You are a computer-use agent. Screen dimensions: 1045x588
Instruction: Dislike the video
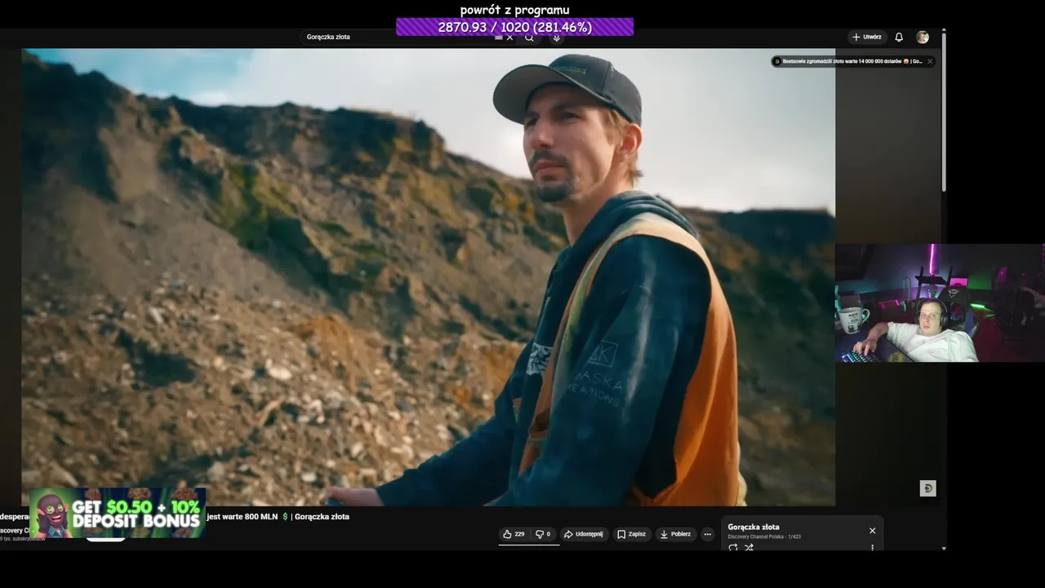click(x=544, y=534)
